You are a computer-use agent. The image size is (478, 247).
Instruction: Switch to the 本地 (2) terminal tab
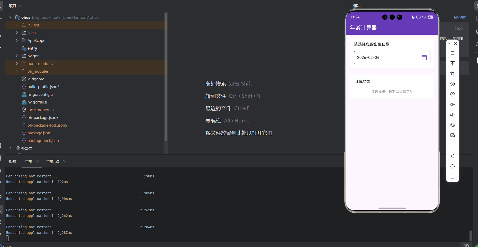pos(53,161)
